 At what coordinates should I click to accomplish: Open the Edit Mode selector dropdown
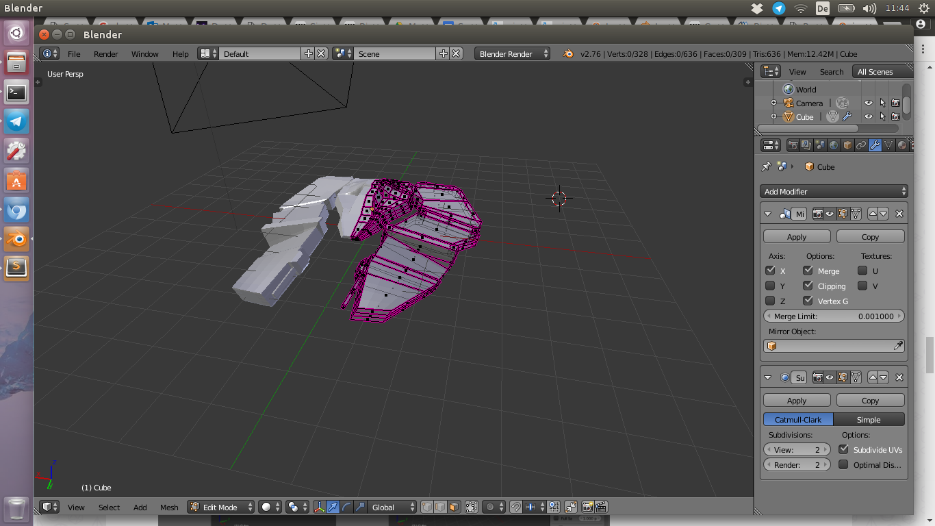[x=220, y=507]
